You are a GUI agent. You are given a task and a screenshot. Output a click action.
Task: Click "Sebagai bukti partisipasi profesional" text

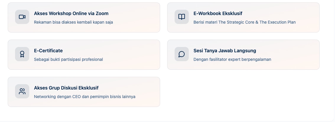(x=68, y=59)
